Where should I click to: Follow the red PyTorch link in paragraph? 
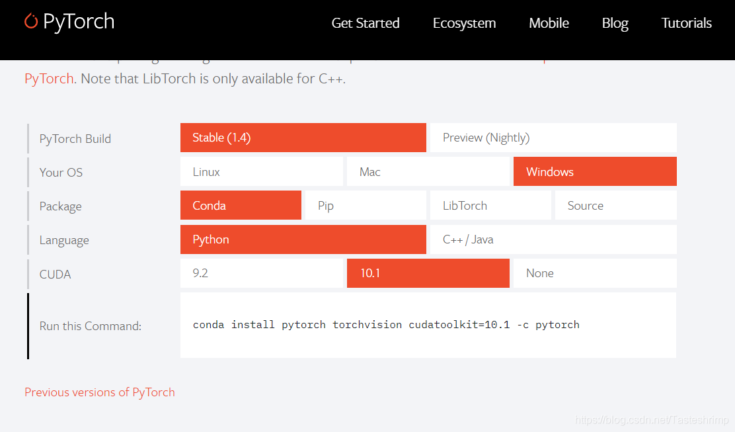coord(49,79)
